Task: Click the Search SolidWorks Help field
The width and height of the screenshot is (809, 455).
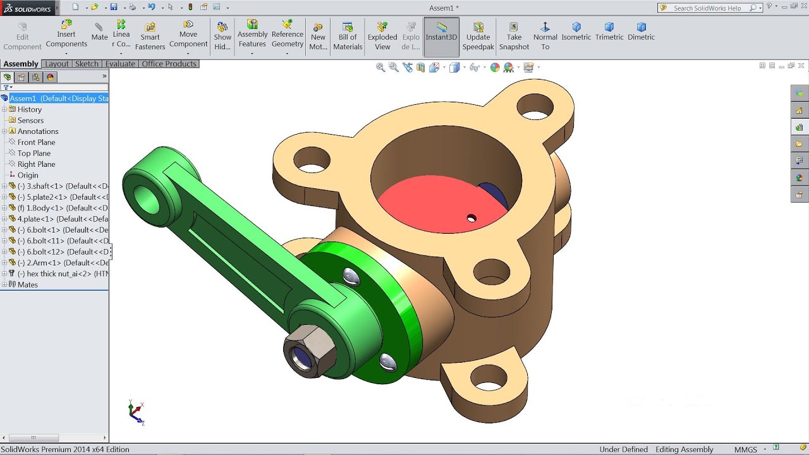Action: pyautogui.click(x=710, y=8)
